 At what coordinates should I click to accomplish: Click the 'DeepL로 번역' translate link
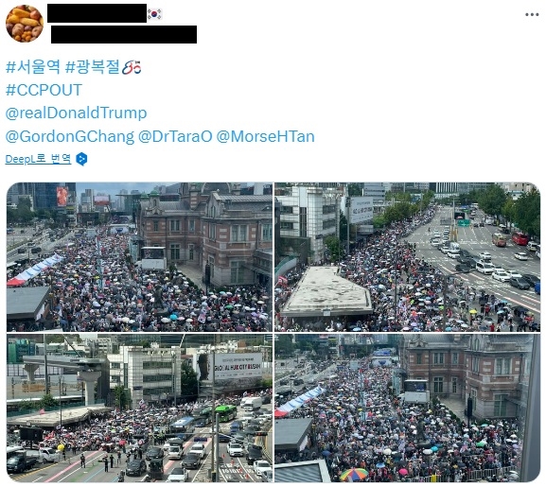(38, 159)
